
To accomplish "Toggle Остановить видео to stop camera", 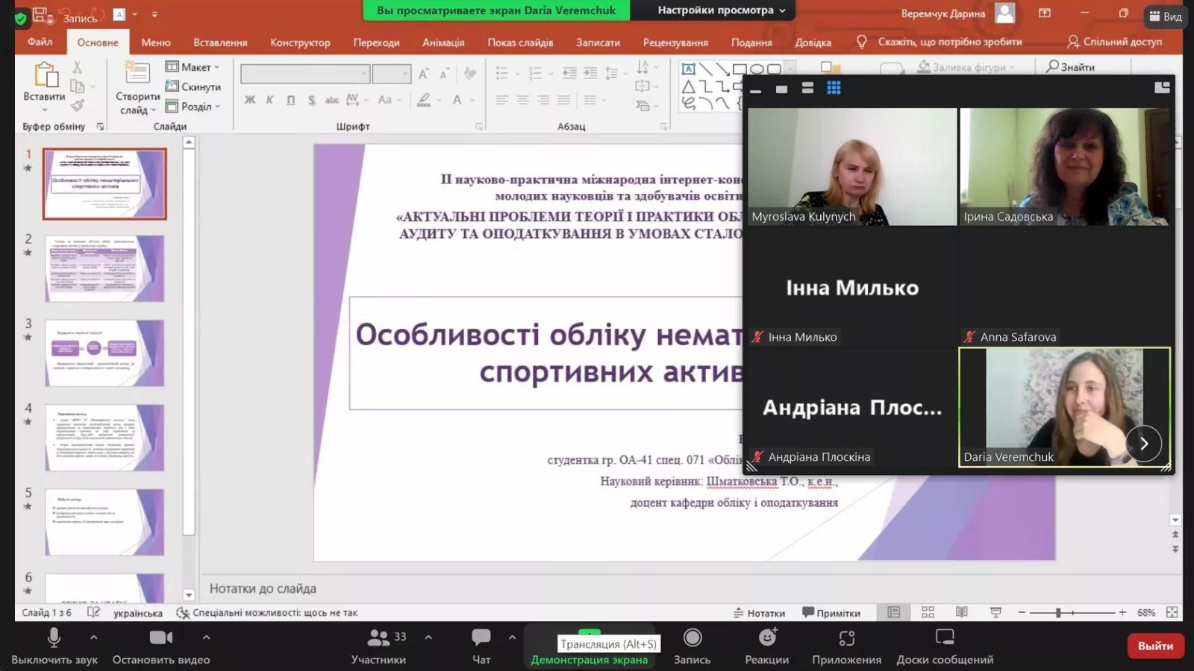I will pyautogui.click(x=160, y=646).
